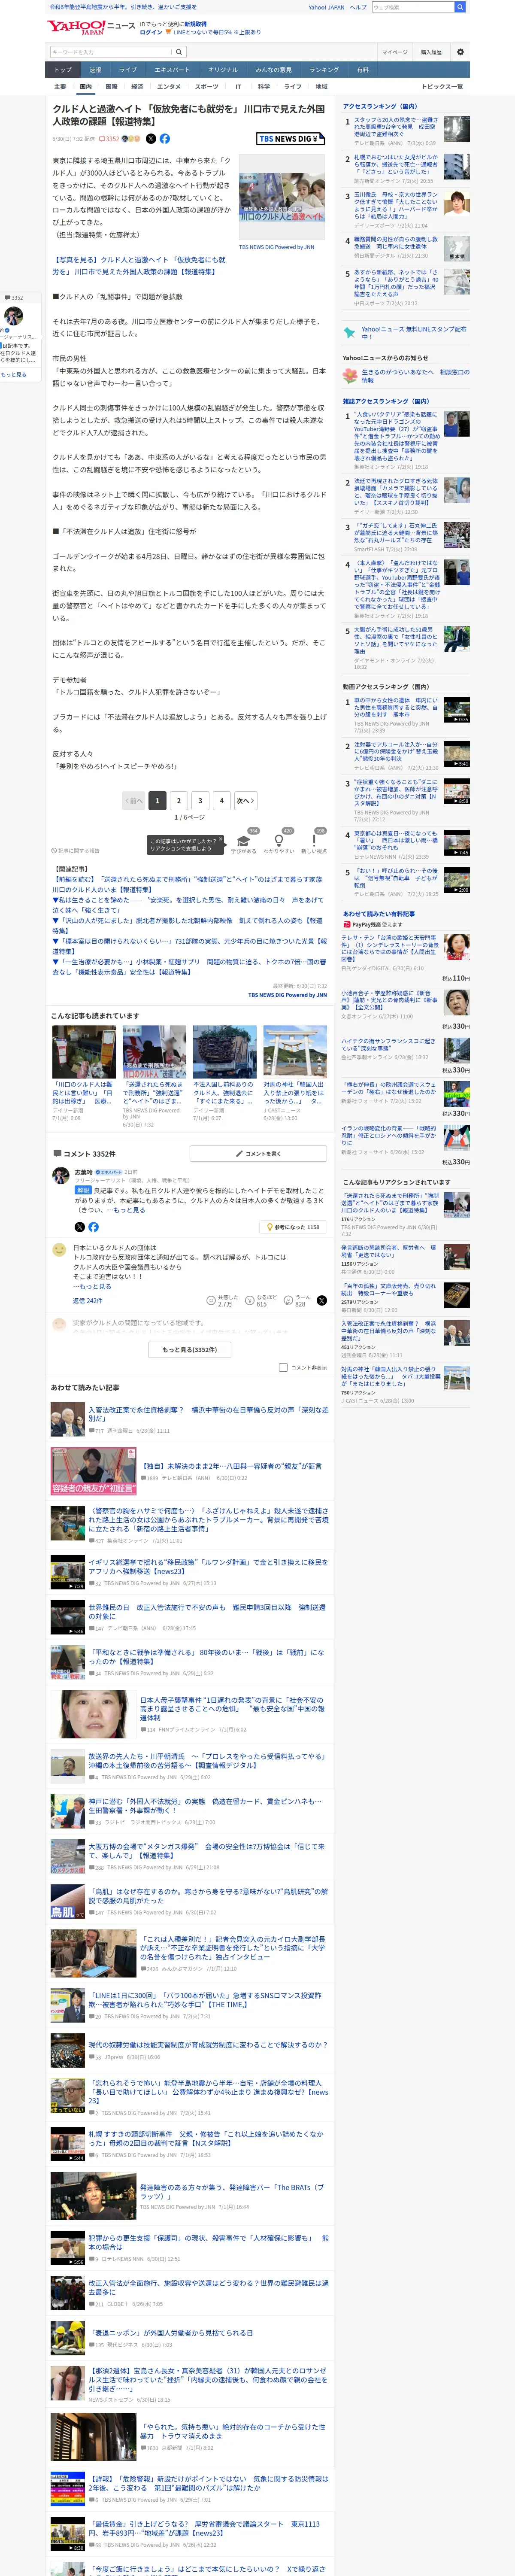Share expert comment on X

(80, 1227)
